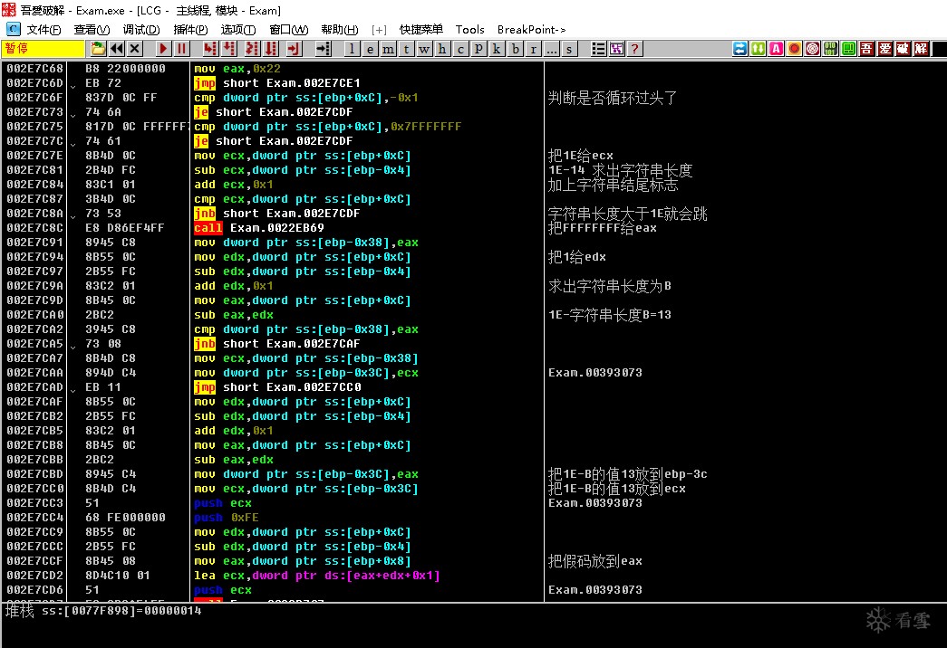
Task: Select the 'push 0xFE' instruction row
Action: tap(227, 518)
